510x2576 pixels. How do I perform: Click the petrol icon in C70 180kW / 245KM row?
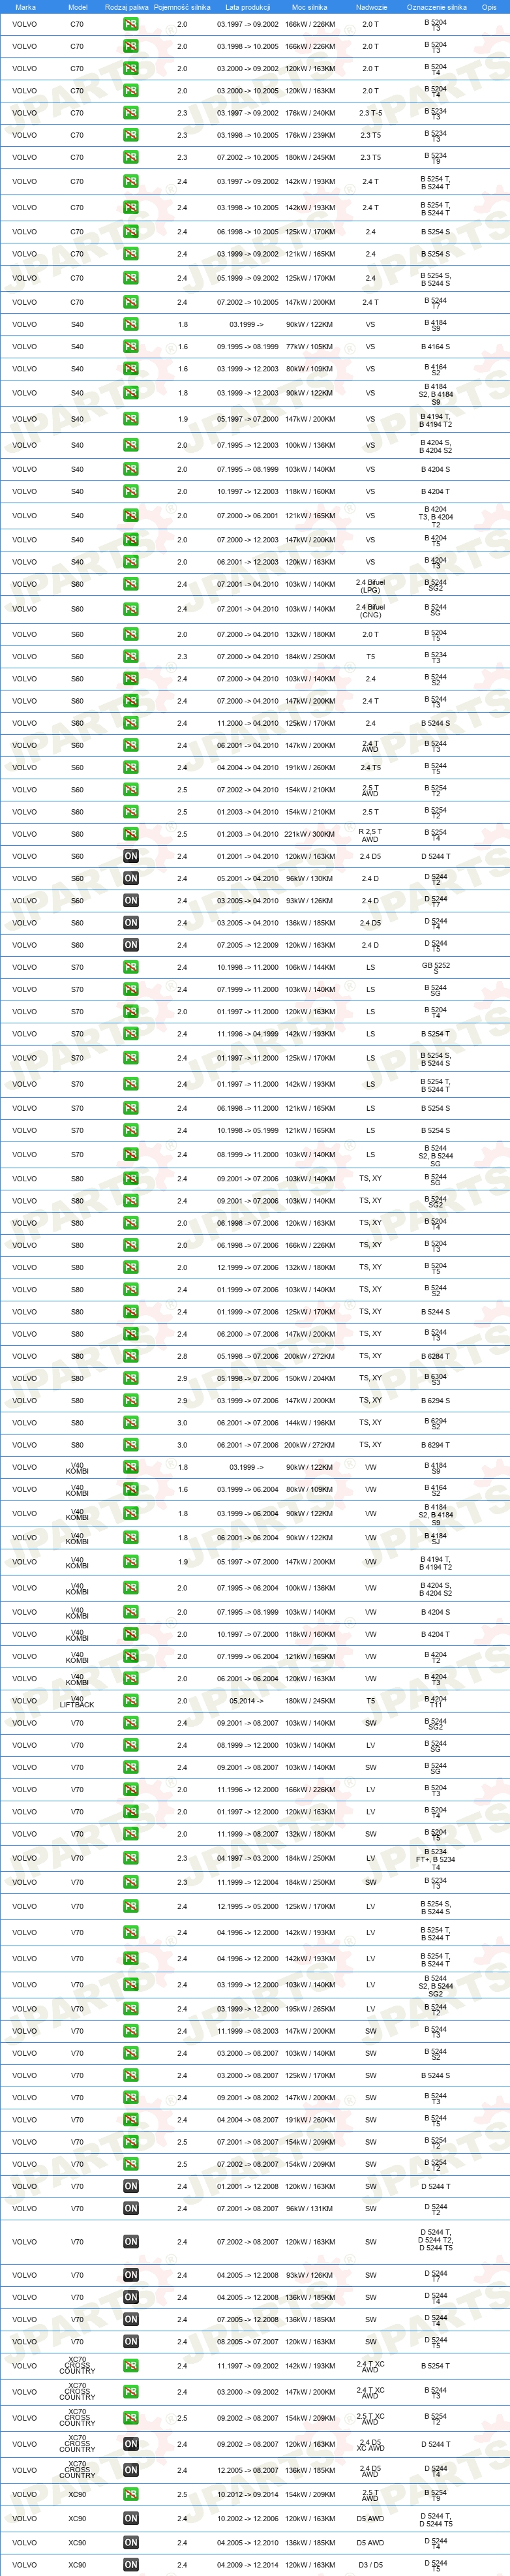coord(131,157)
